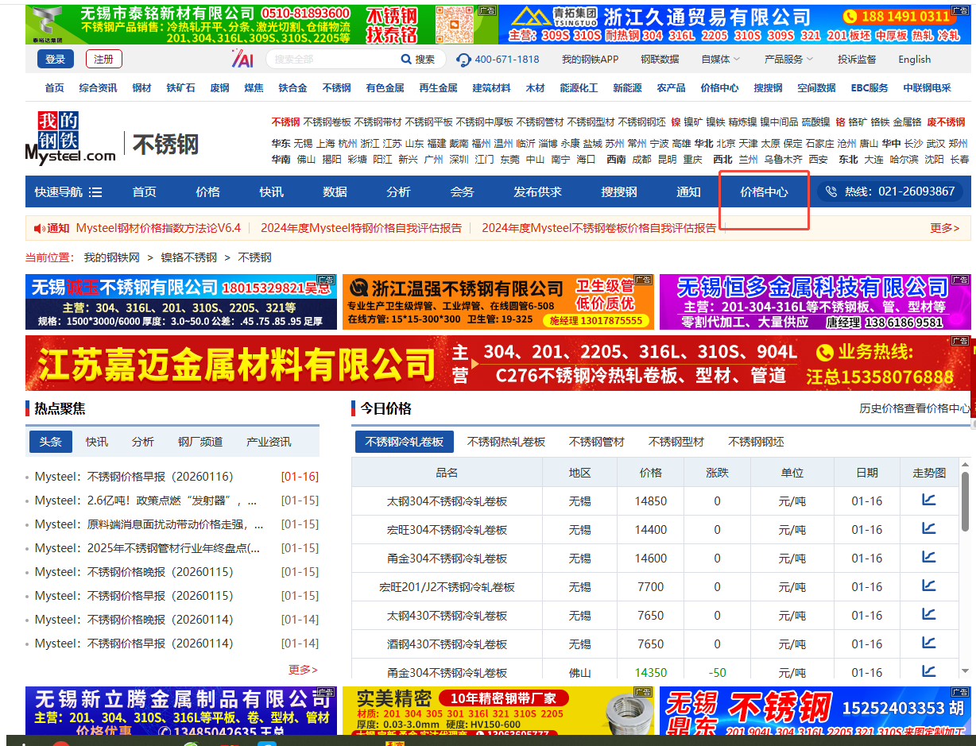Expand the 产品服务 dropdown
Viewport: 976px width, 746px height.
(x=788, y=60)
